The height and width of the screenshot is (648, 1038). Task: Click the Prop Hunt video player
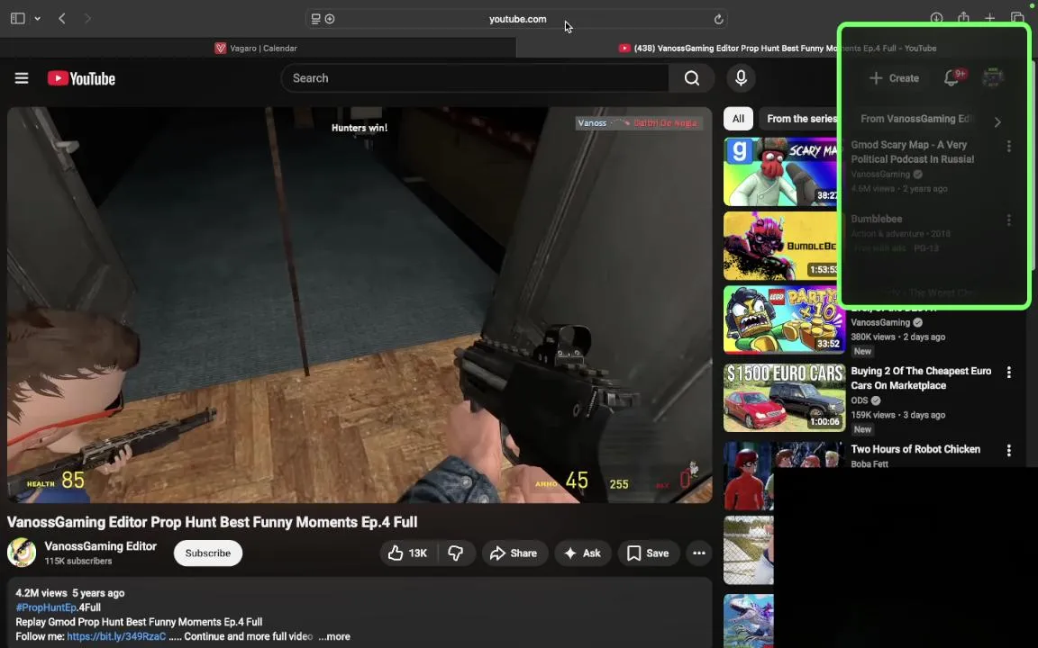(360, 305)
